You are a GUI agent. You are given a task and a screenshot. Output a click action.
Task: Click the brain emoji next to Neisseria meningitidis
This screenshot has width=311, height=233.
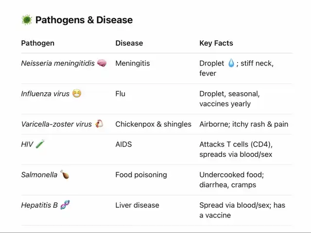coord(102,63)
